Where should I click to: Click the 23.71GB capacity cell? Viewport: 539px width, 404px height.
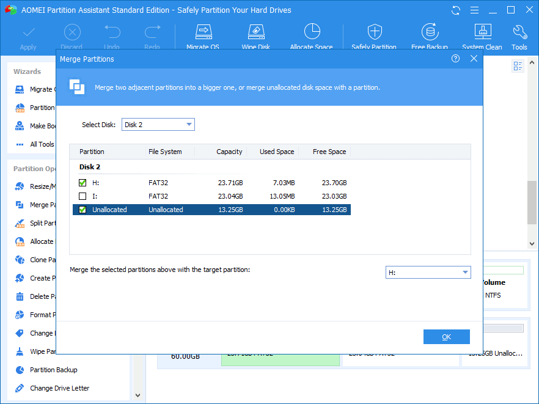[x=230, y=183]
